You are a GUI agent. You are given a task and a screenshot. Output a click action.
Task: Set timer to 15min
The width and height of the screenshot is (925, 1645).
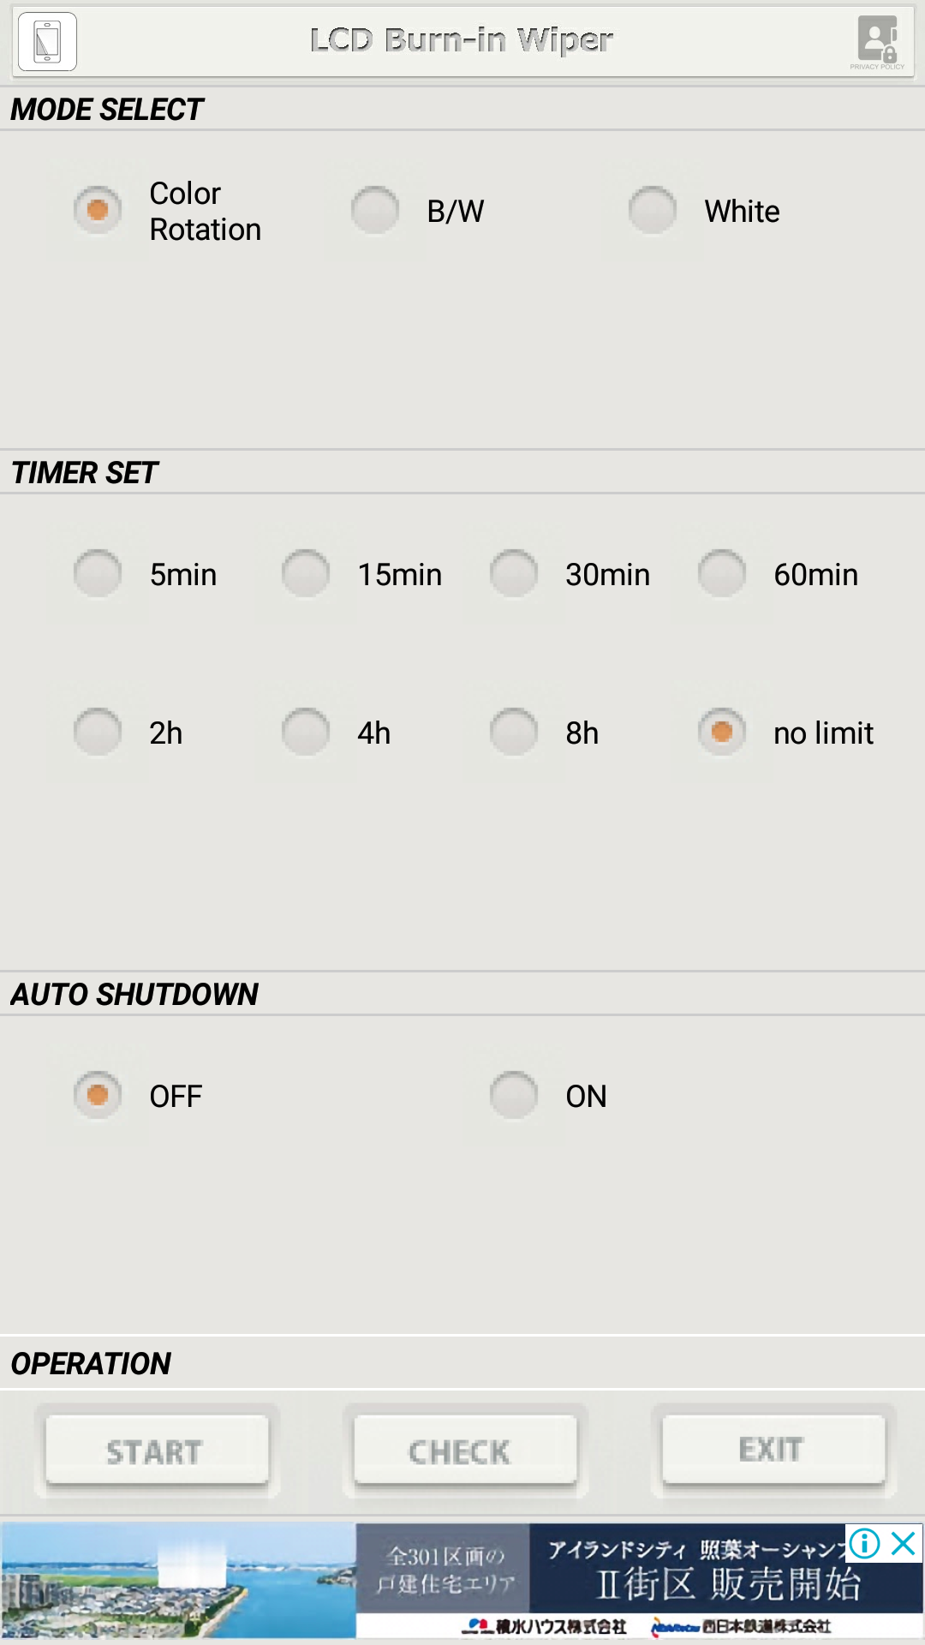306,573
